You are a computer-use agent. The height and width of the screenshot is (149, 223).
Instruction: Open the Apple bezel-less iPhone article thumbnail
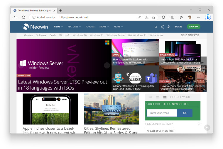(50, 109)
